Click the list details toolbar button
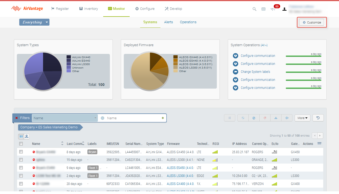This screenshot has width=339, height=194. (x=230, y=118)
